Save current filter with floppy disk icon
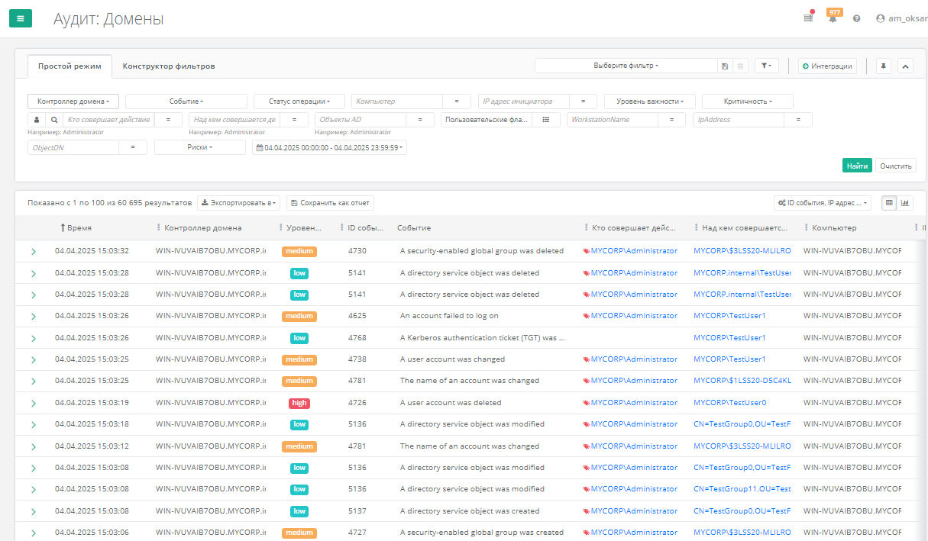928x541 pixels. 725,66
